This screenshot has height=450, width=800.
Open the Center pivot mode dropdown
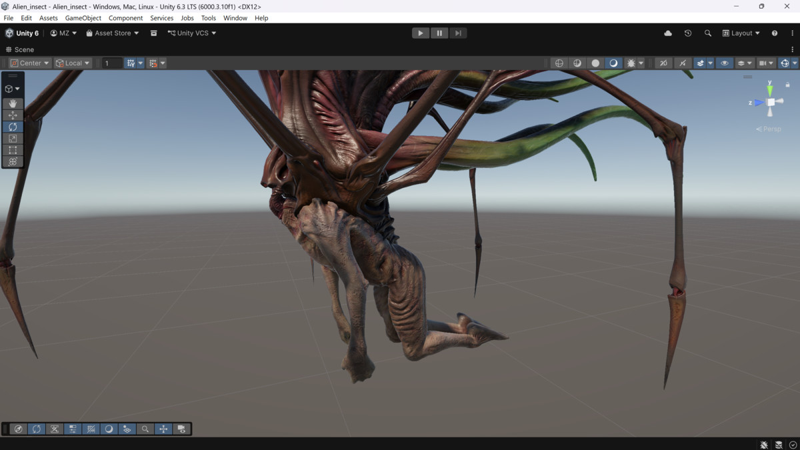(x=30, y=63)
